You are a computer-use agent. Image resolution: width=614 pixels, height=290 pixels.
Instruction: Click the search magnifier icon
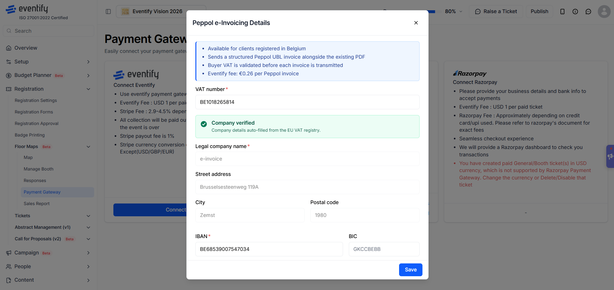(9, 31)
